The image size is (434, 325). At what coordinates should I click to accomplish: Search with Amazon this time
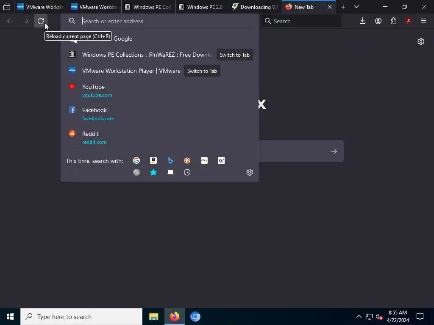pyautogui.click(x=153, y=160)
